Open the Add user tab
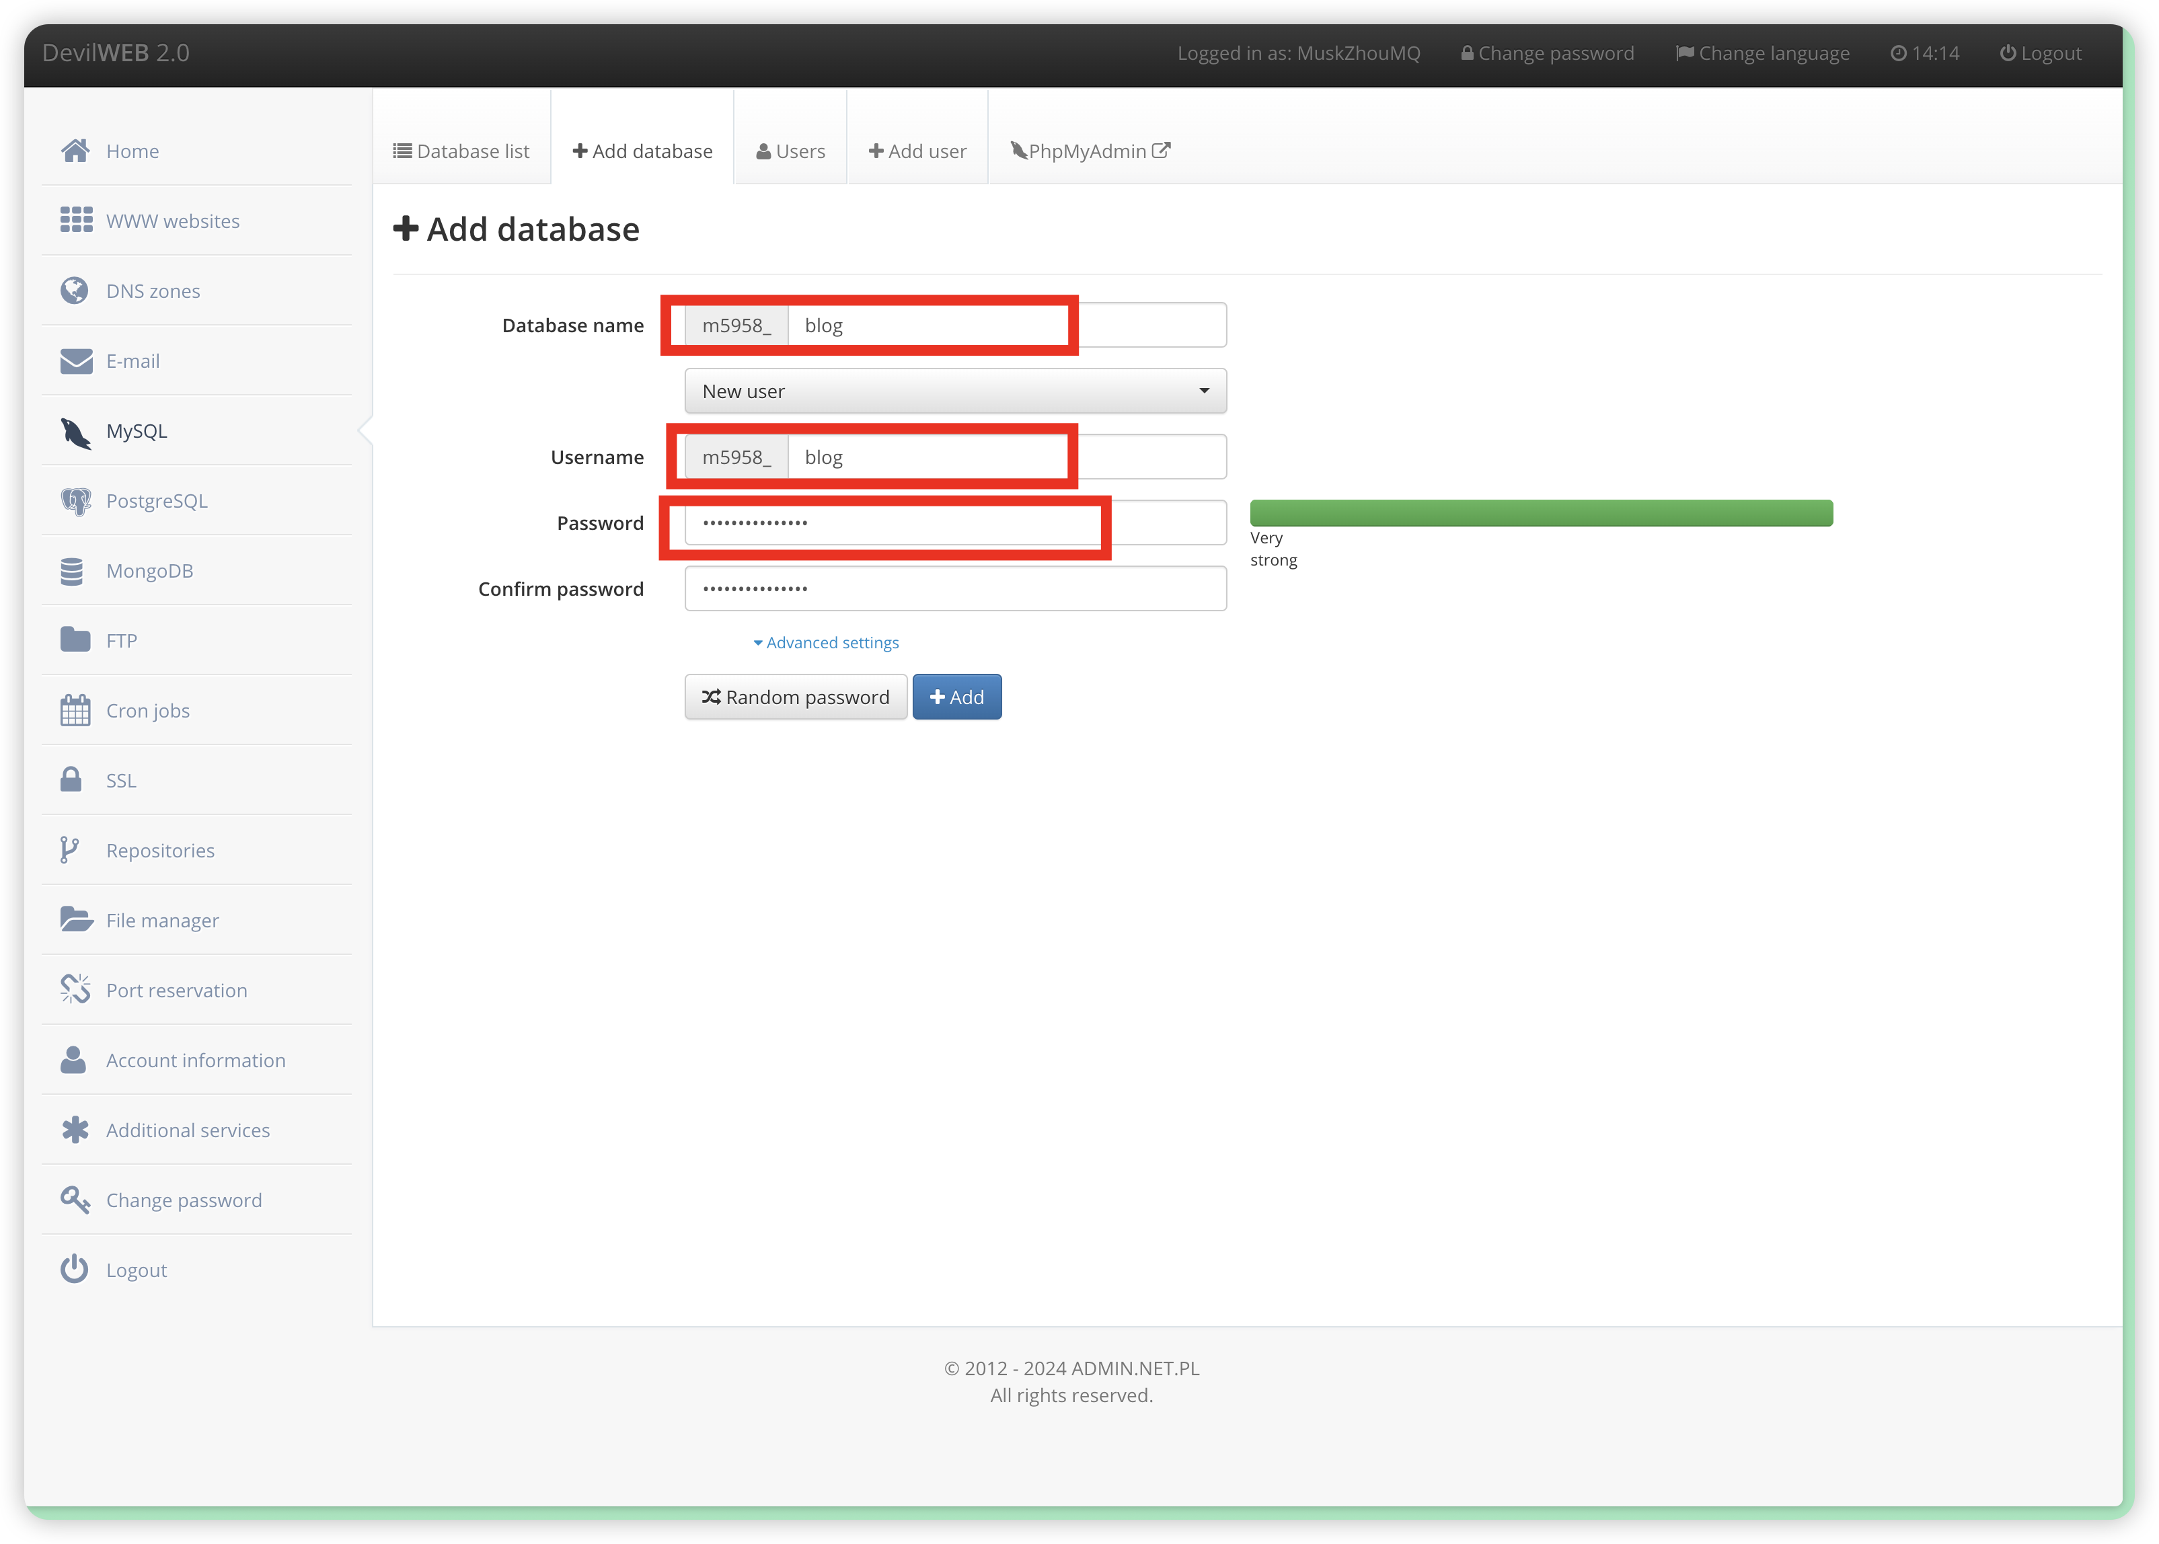The image size is (2159, 1544). pyautogui.click(x=917, y=151)
